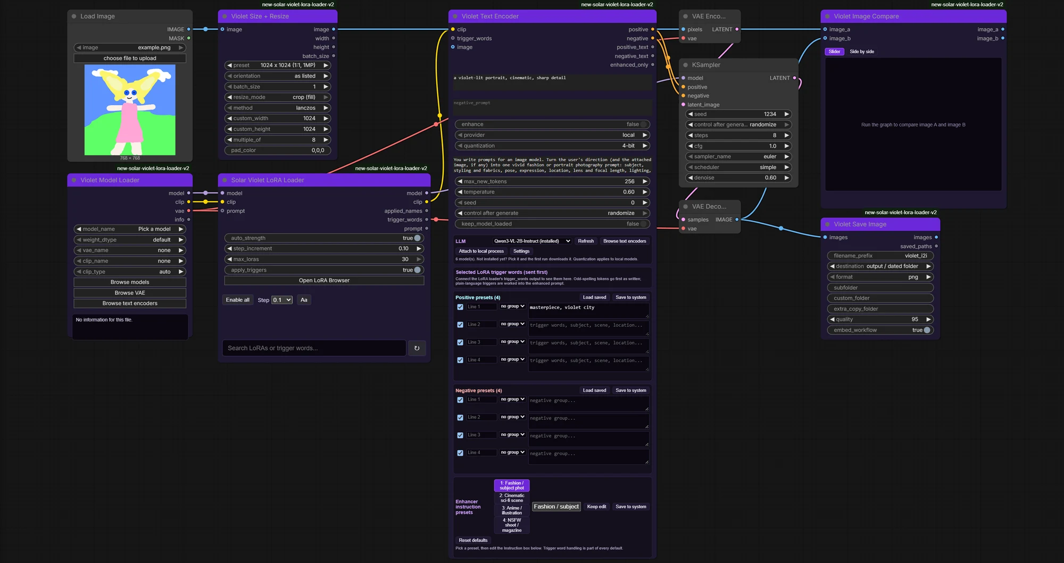
Task: Uncheck negative preset Line 2 checkbox
Action: 460,418
